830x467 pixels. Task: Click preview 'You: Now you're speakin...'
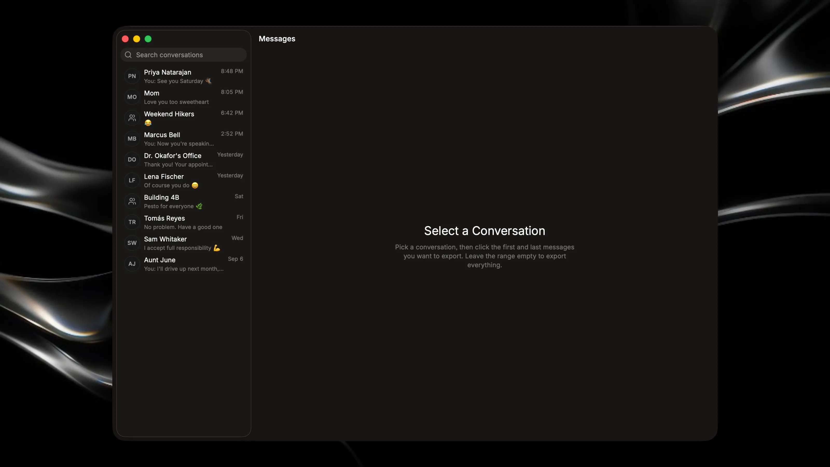(179, 144)
